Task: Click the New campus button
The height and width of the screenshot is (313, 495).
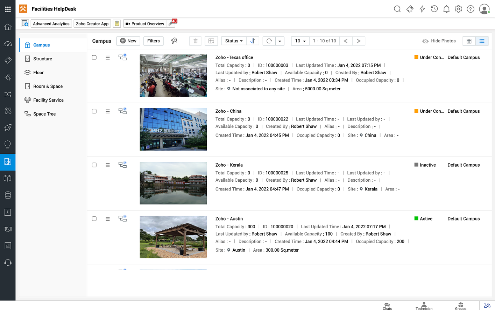Action: coord(128,41)
